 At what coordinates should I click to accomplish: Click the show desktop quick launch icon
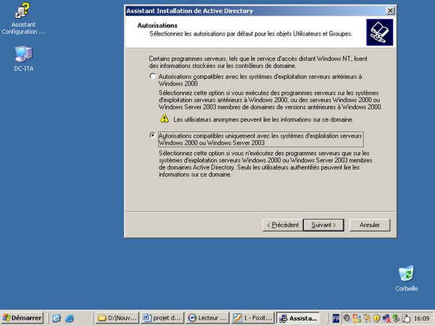point(57,318)
